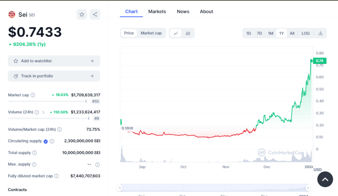Click the Total supply info icon
The height and width of the screenshot is (196, 338).
pos(34,153)
